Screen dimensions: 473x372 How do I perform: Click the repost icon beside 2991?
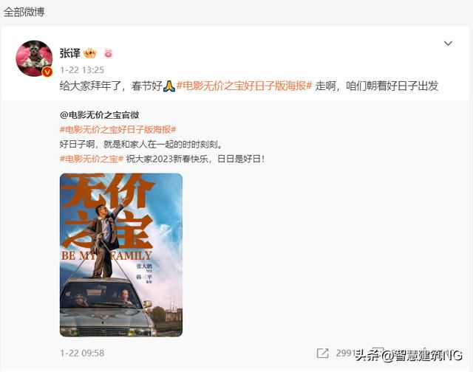click(x=322, y=353)
